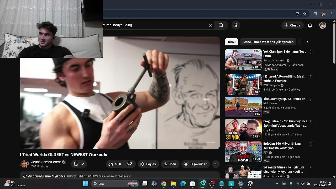
Task: Click taskbar Ara search box
Action: coord(115,184)
